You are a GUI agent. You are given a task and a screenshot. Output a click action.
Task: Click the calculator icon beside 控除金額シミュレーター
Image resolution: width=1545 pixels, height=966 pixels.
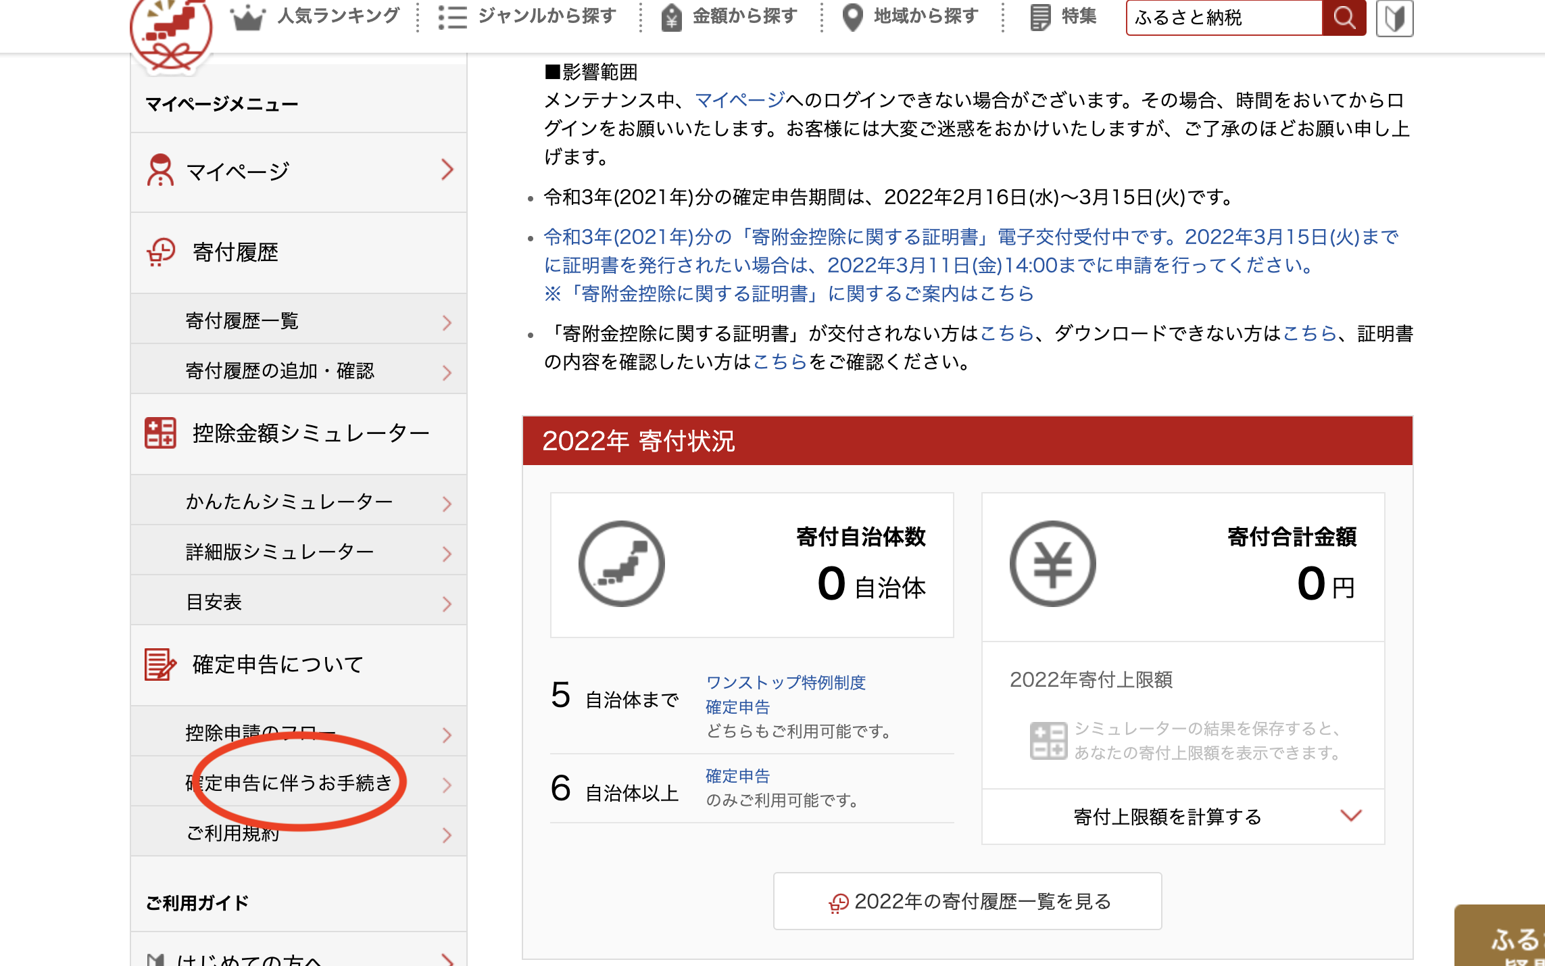[x=160, y=433]
